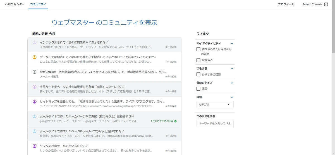335x155 pixels.
Task: Open the カテゴリ dropdown
Action: pyautogui.click(x=215, y=105)
